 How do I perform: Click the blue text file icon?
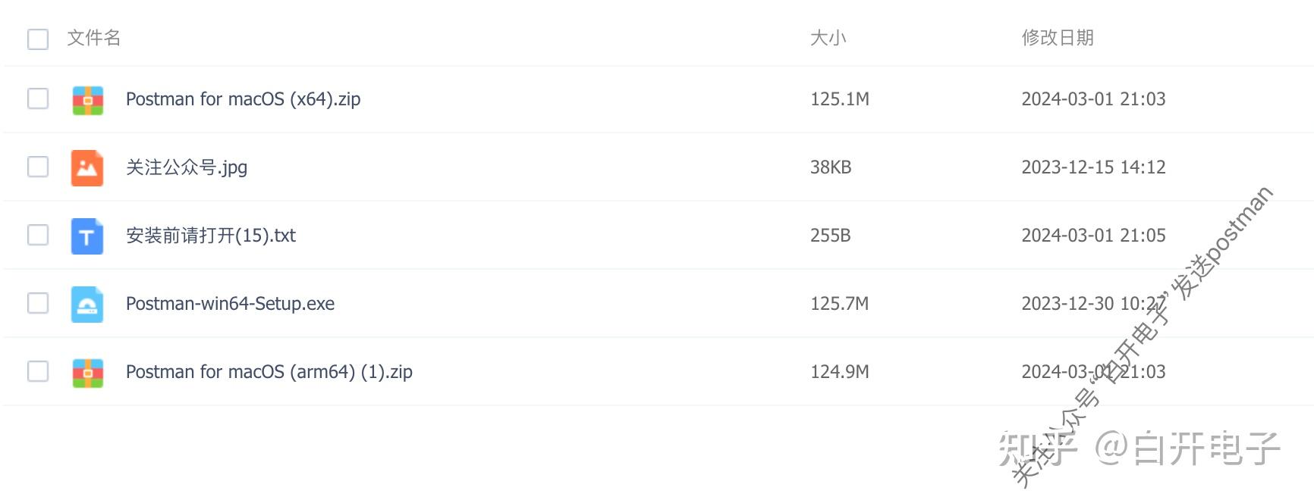tap(87, 236)
